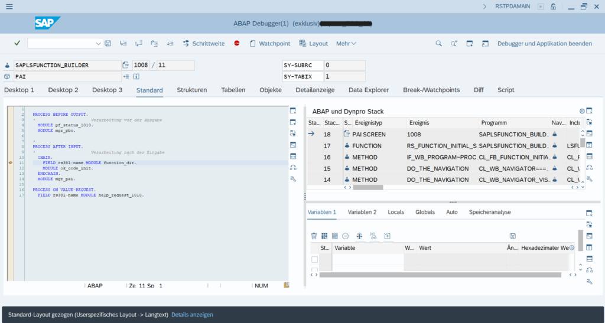Viewport: 605px width, 323px height.
Task: Click the Watchpoint button
Action: tap(269, 44)
